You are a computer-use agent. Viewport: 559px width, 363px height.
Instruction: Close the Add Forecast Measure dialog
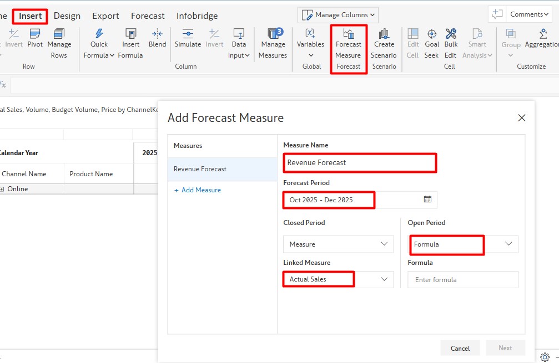pos(521,117)
